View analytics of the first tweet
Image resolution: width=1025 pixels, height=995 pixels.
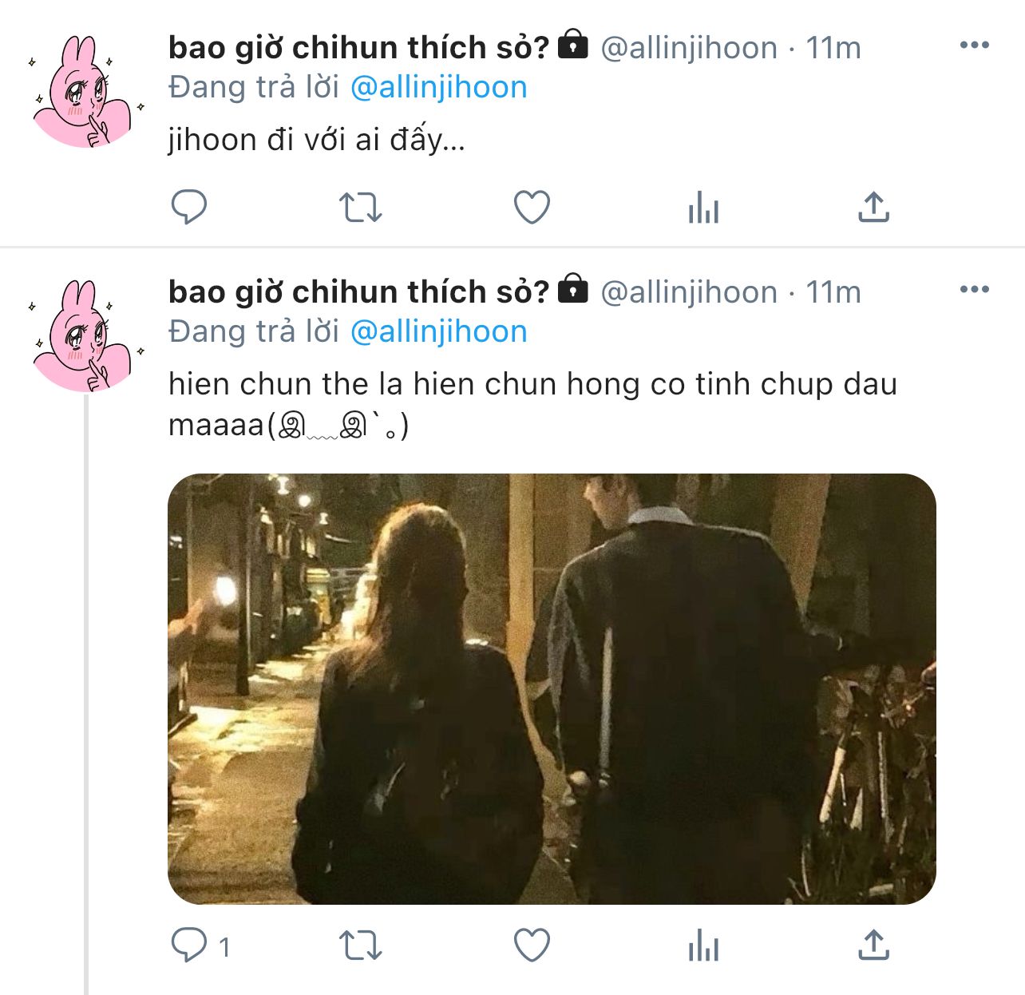[703, 208]
